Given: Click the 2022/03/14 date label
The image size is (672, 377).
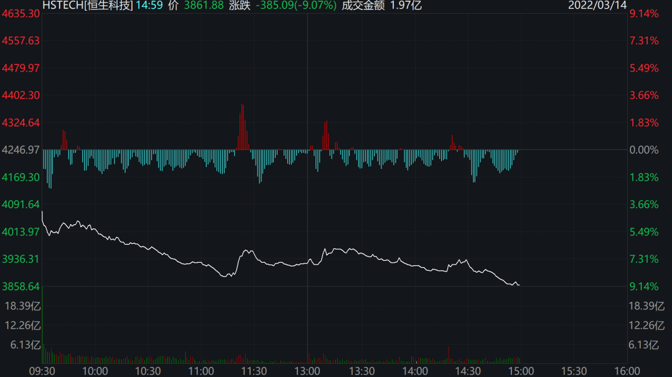Looking at the screenshot, I should [x=597, y=5].
